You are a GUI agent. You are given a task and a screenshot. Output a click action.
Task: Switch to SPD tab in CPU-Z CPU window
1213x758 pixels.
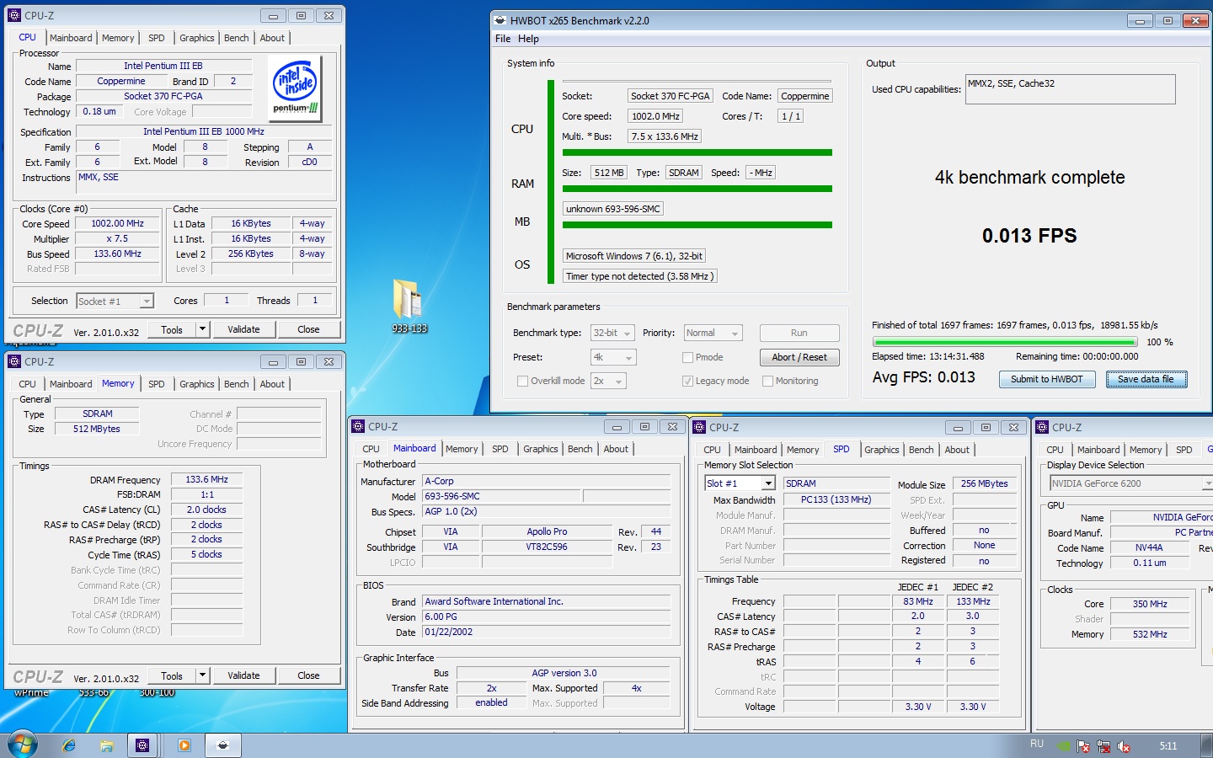157,38
